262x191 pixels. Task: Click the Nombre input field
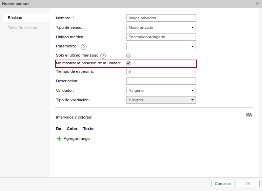(x=161, y=18)
